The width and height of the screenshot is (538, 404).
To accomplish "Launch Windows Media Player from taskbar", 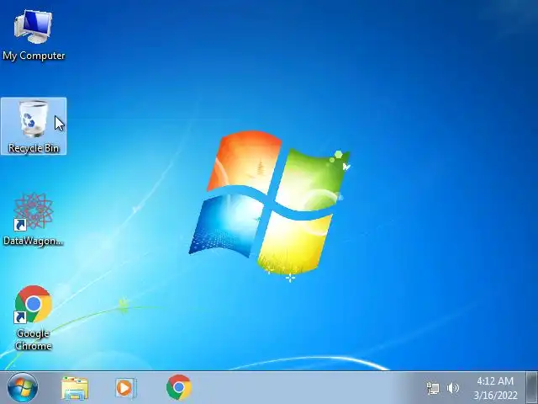I will click(x=125, y=388).
